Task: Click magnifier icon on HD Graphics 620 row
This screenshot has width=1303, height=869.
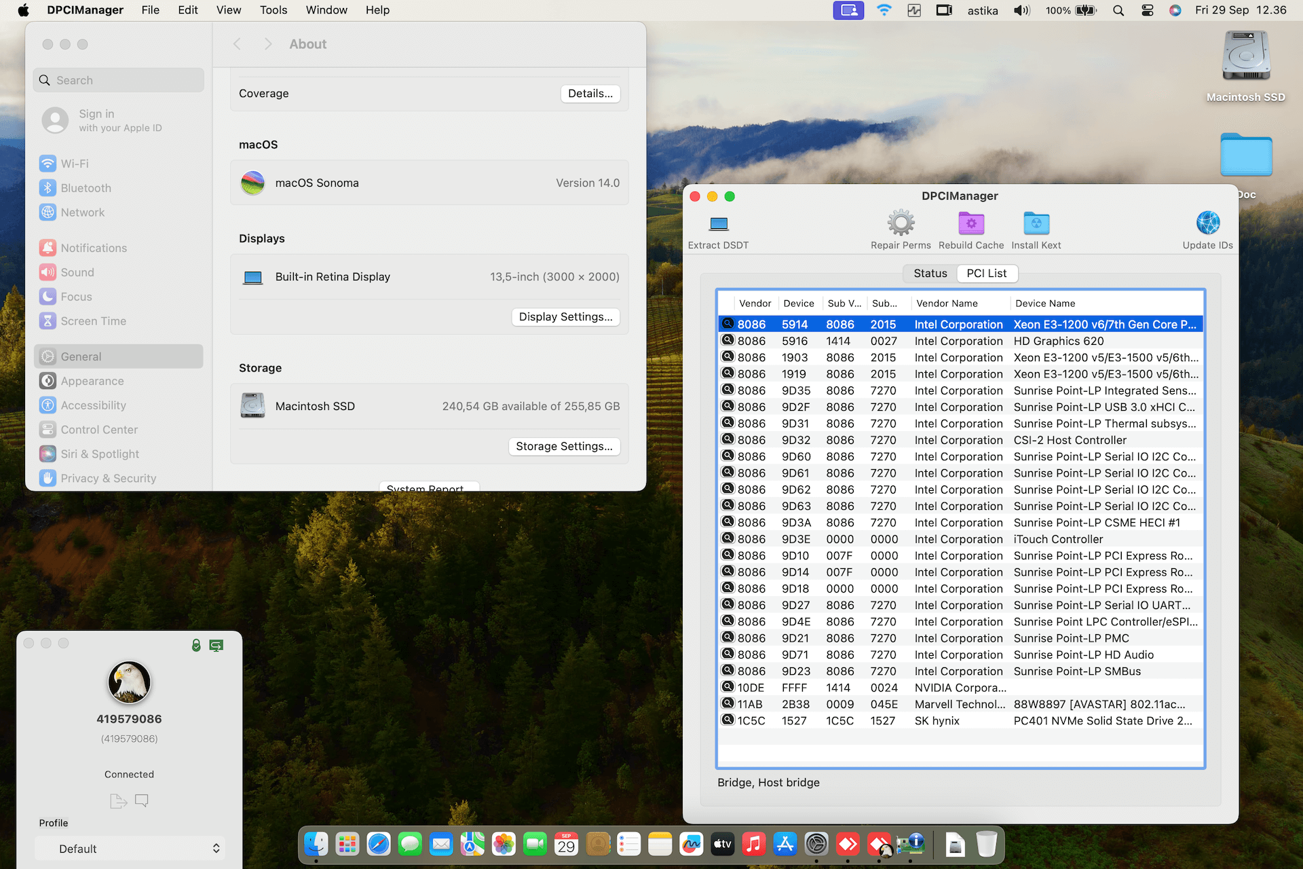Action: (728, 340)
